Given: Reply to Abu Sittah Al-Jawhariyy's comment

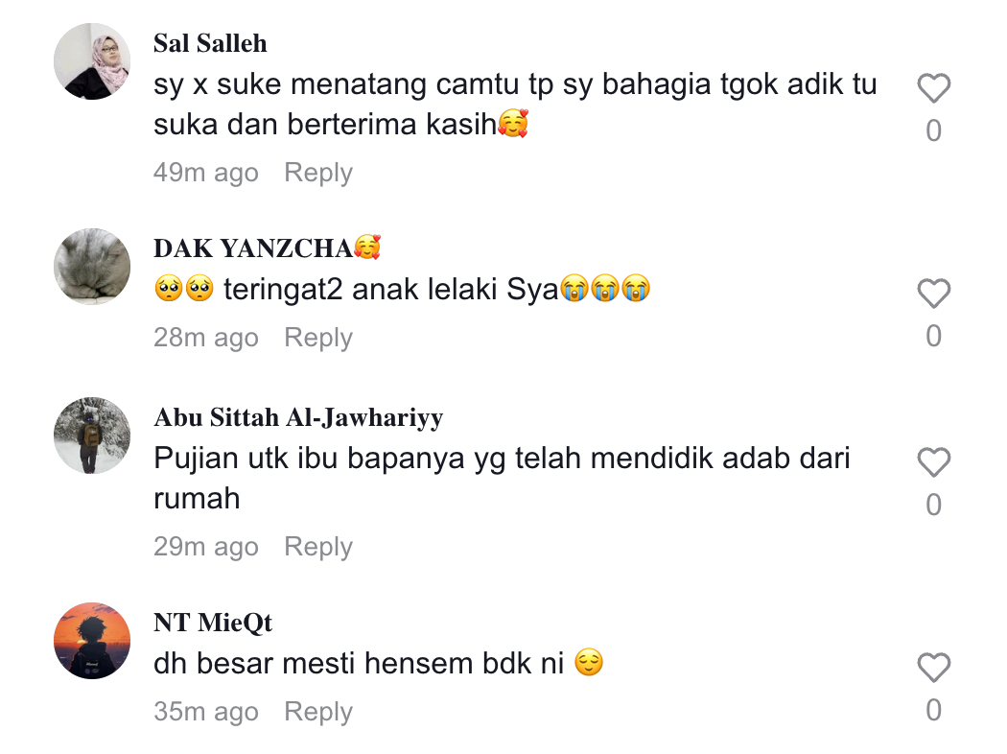Looking at the screenshot, I should tap(318, 547).
